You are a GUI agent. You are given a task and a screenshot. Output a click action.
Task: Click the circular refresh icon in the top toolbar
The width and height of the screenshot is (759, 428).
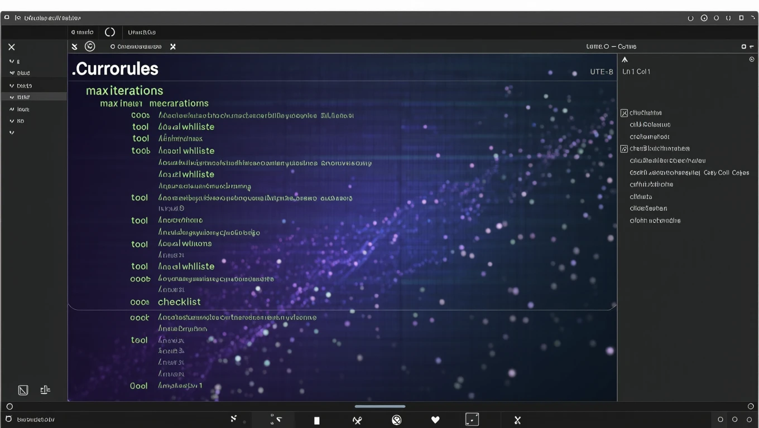pos(110,32)
